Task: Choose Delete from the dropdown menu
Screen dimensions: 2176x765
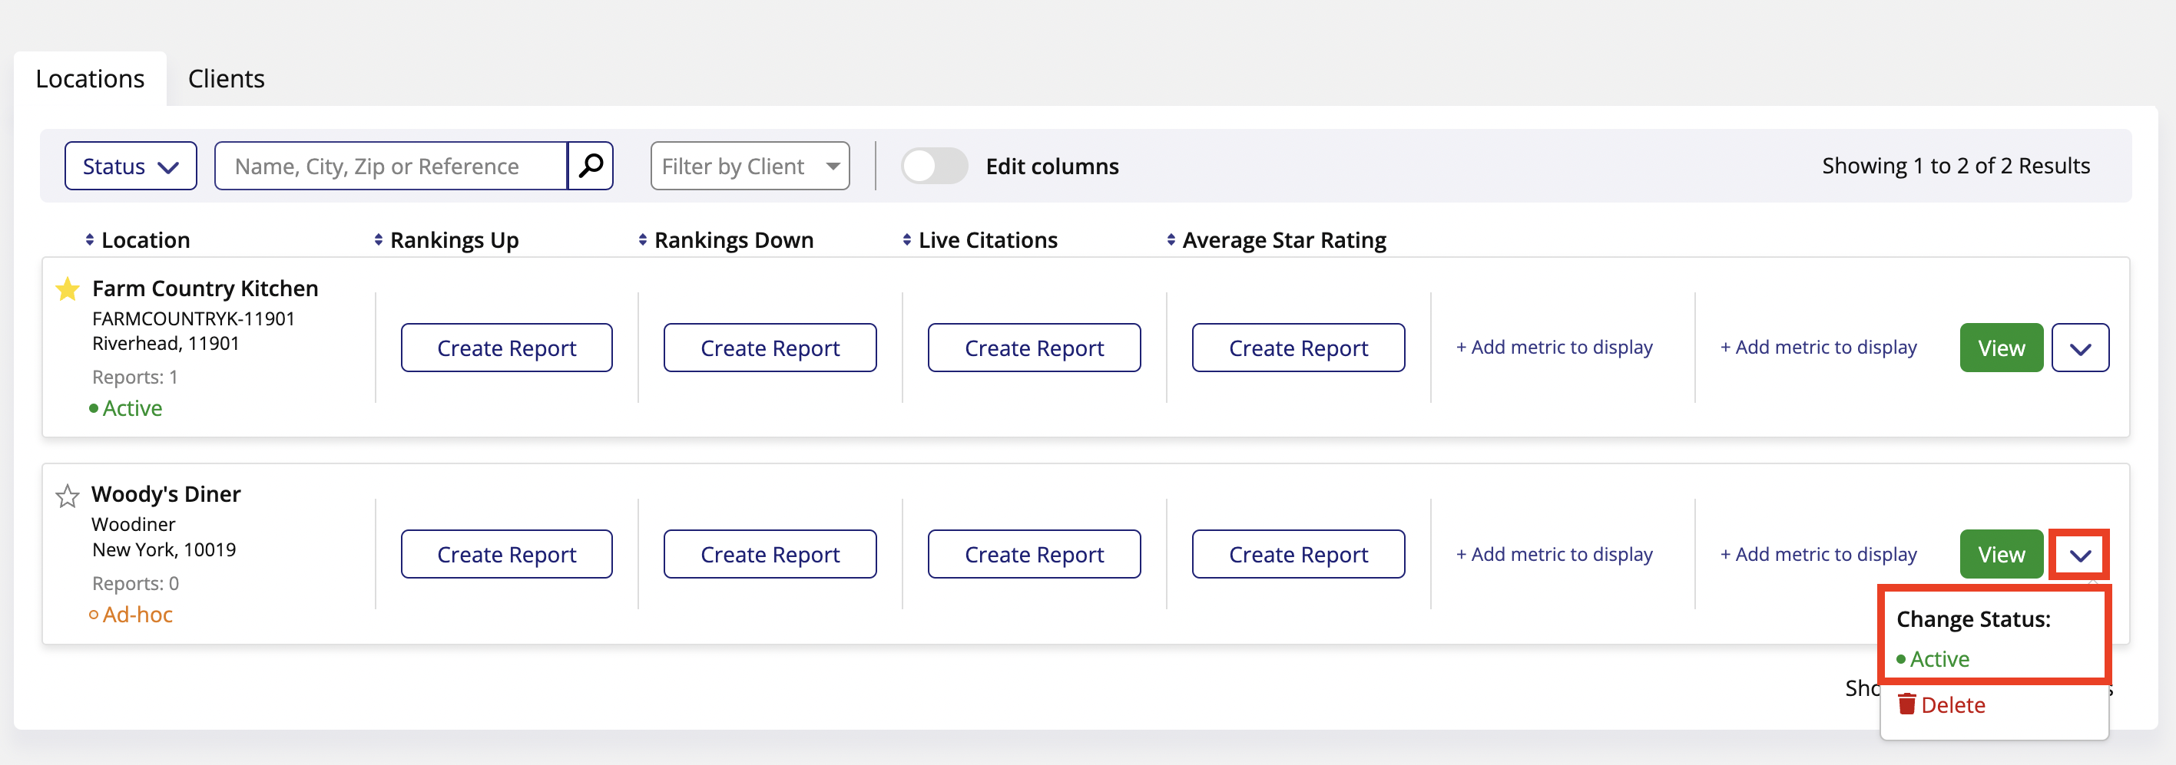Action: (x=1951, y=704)
